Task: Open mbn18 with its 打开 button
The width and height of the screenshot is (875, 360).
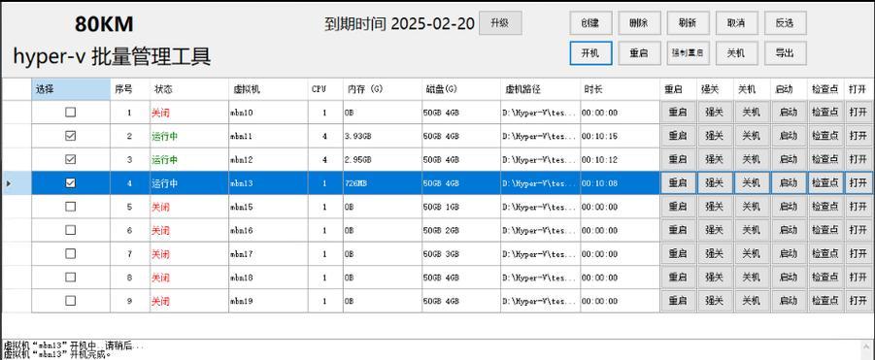Action: (858, 277)
